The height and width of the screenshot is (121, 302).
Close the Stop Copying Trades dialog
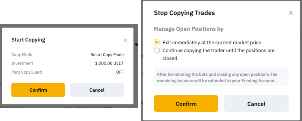point(291,13)
